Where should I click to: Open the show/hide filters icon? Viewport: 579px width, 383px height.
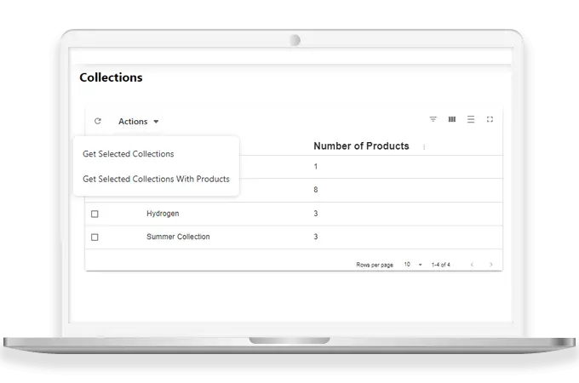click(x=433, y=120)
